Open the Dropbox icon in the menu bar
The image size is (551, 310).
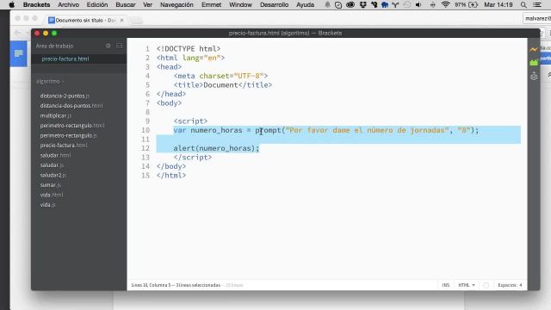363,5
